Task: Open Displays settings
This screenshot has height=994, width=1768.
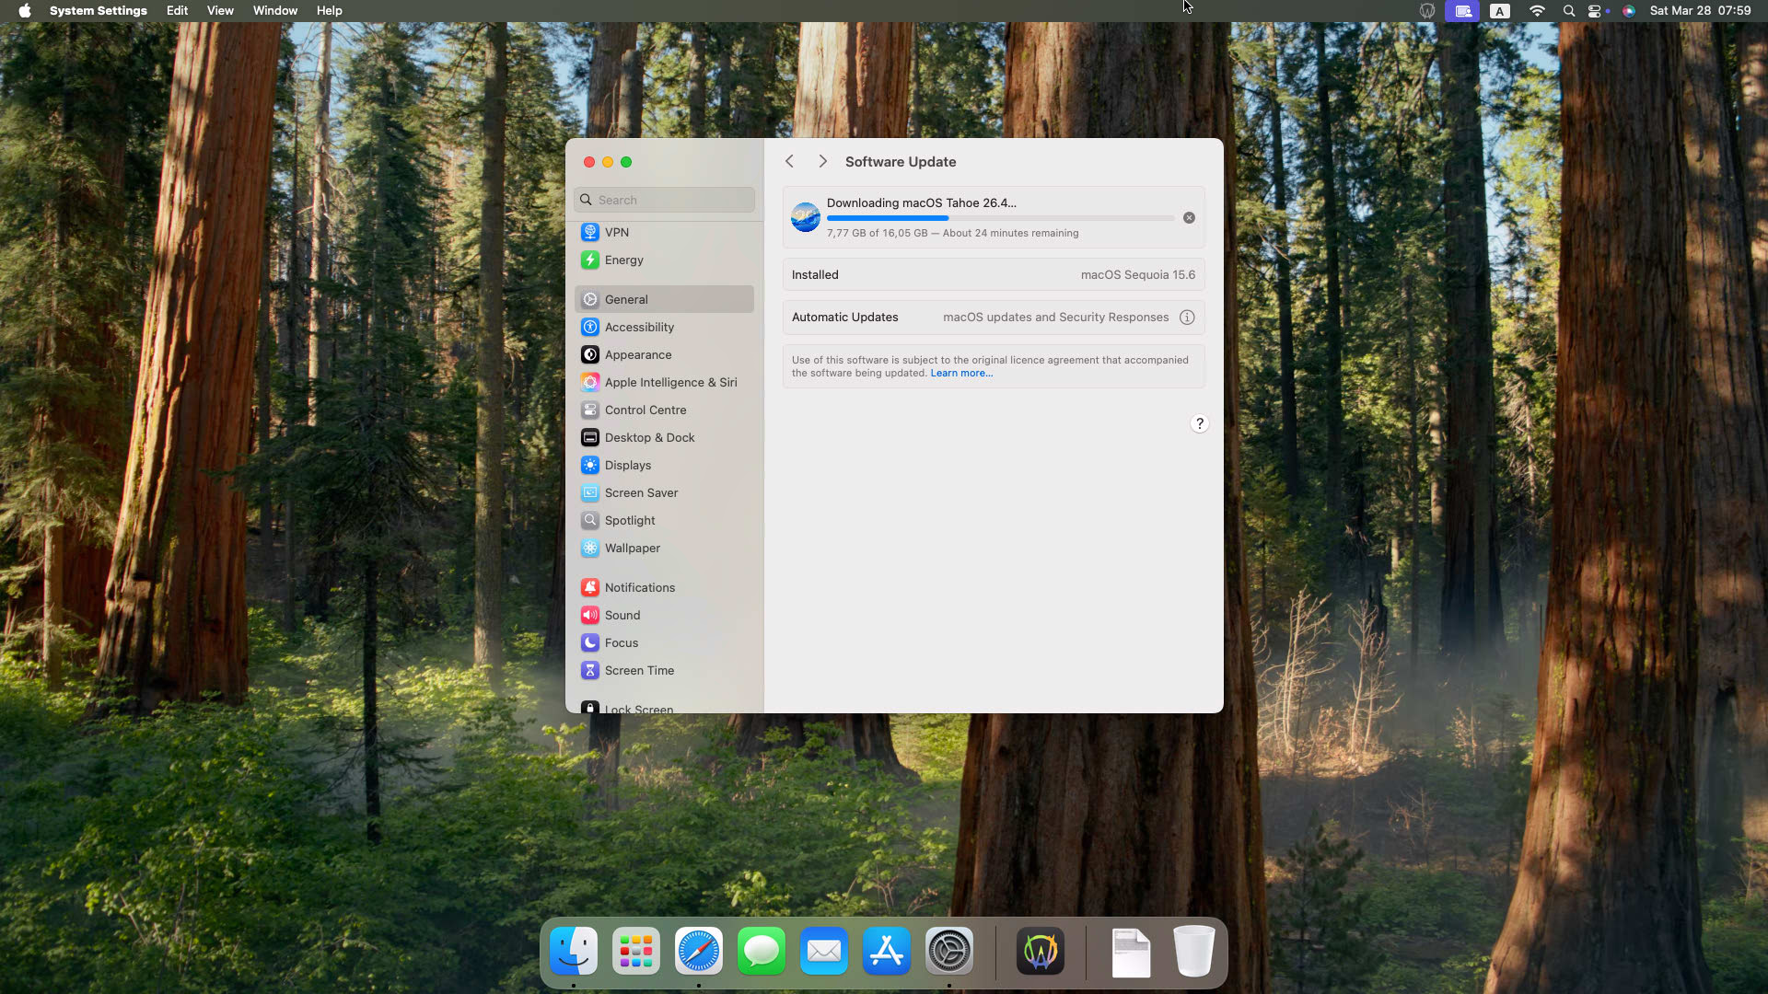Action: 664,466
